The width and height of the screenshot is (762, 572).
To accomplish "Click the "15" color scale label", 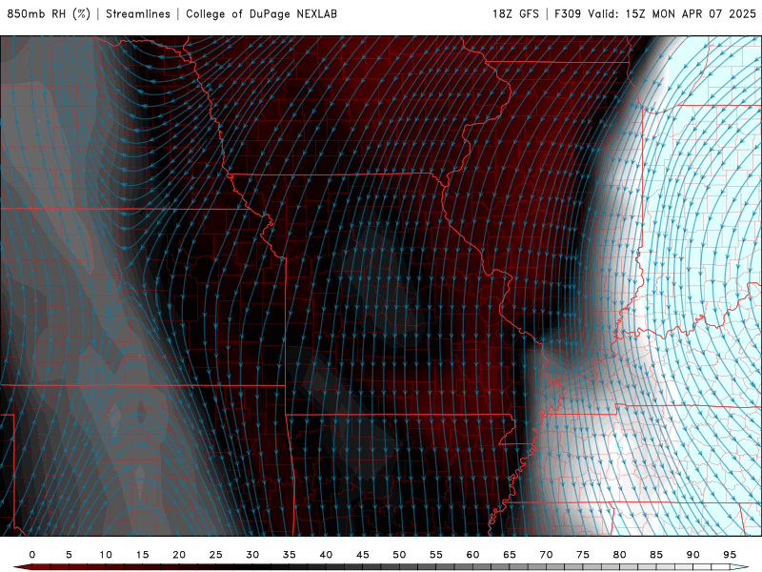I will 142,555.
